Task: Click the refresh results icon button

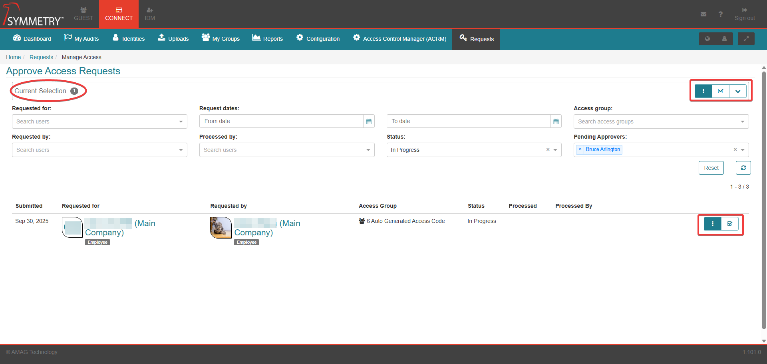Action: click(743, 168)
